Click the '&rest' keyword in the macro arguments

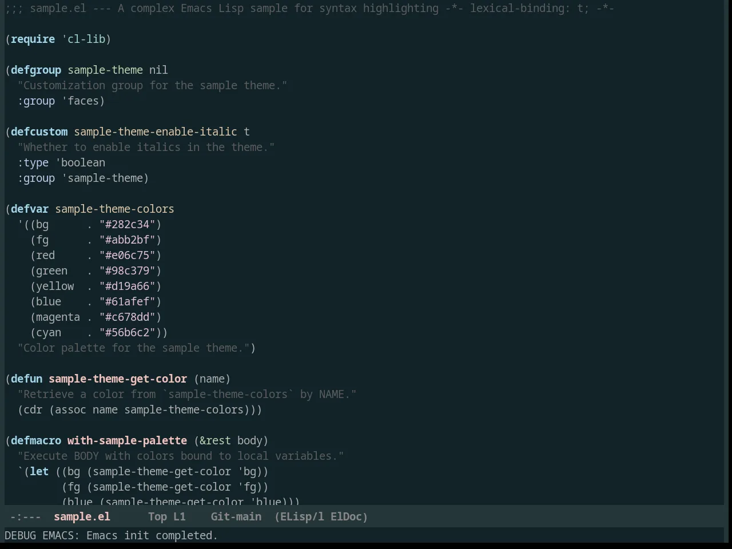pos(215,440)
